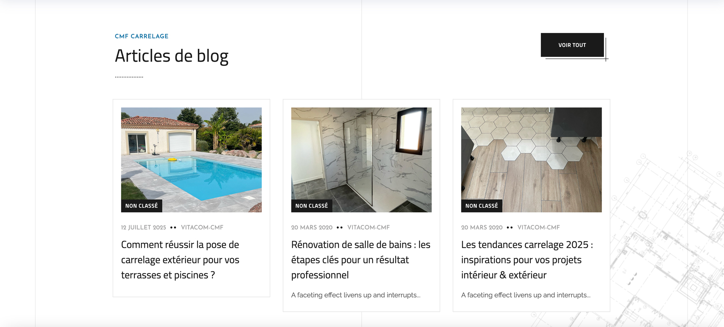724x327 pixels.
Task: Open the marble shower bathroom thumbnail
Action: [361, 160]
